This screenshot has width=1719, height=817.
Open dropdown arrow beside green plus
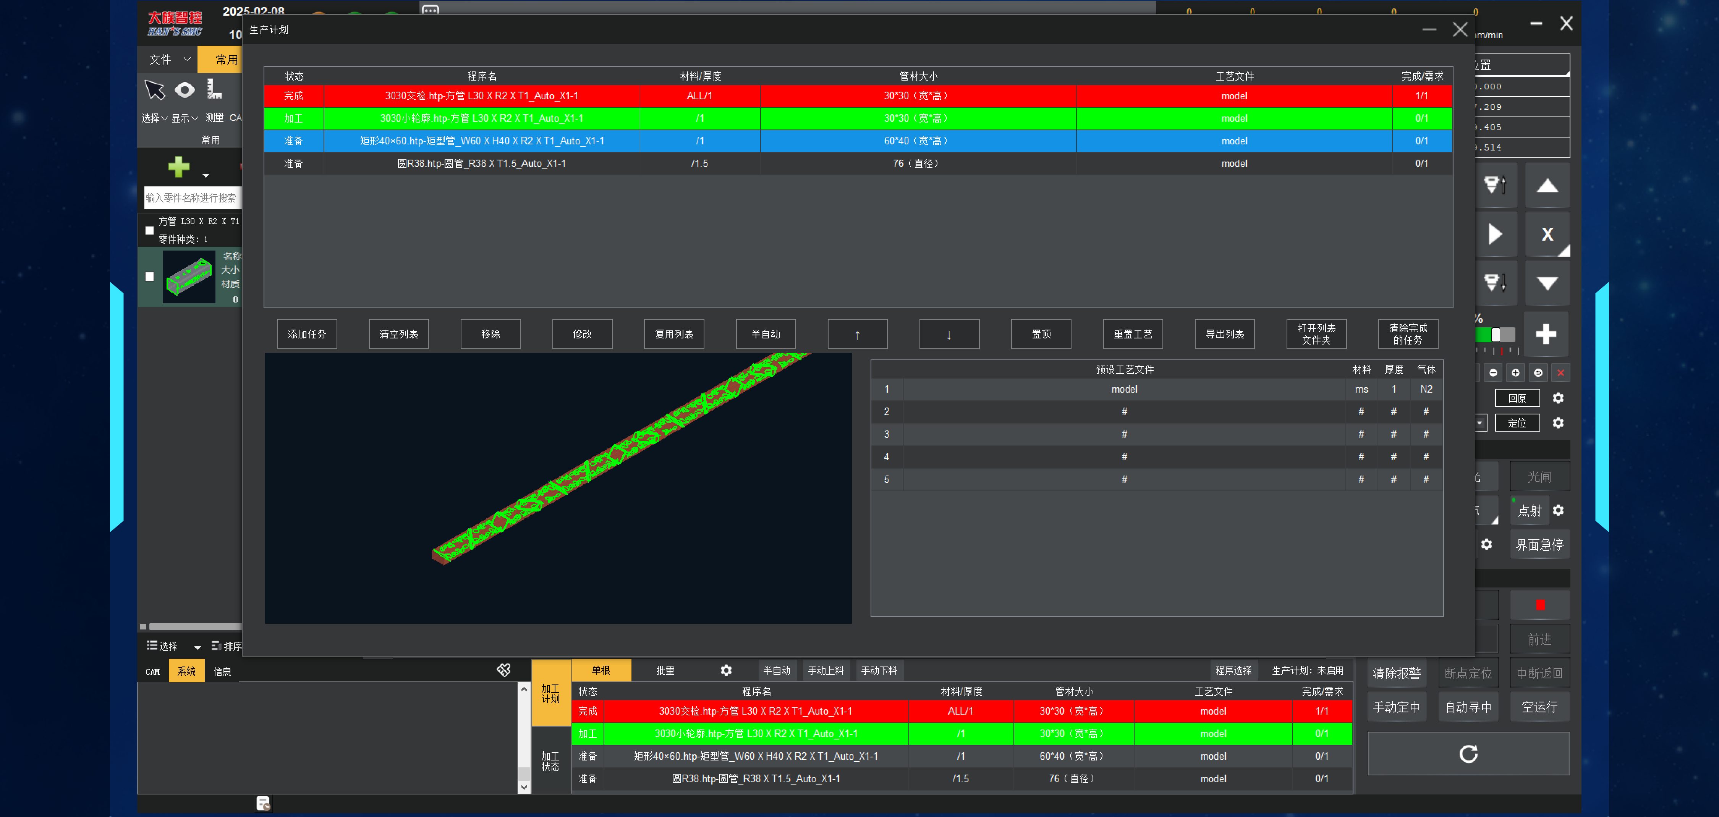206,176
